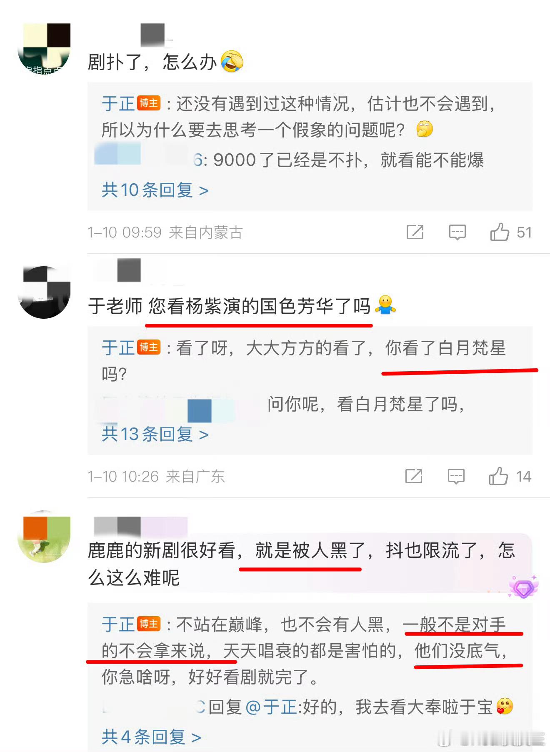Open 于正 profile in 巅峰 reply
Viewport: 550px width, 752px height.
pyautogui.click(x=118, y=624)
